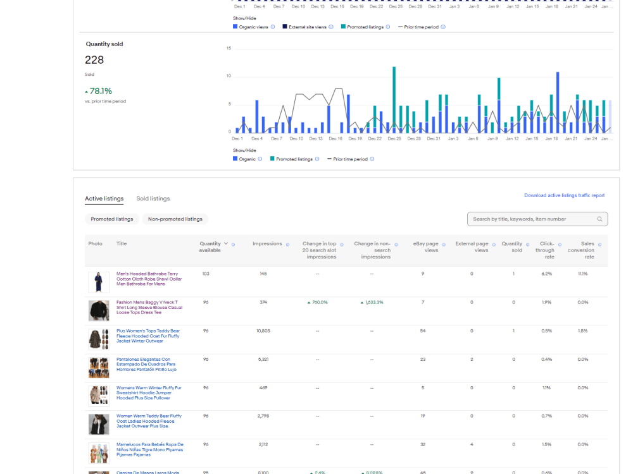Click the bathrobe listing thumbnail
The height and width of the screenshot is (474, 633).
[99, 282]
